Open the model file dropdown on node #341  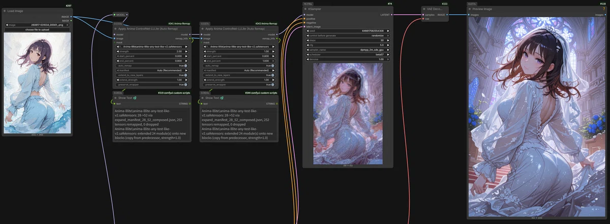click(151, 47)
